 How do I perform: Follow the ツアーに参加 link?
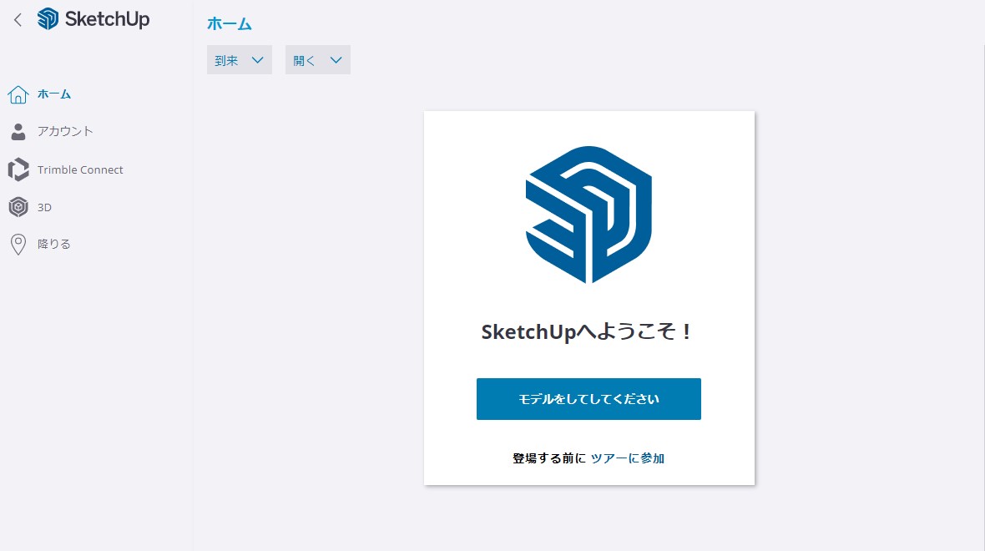(x=628, y=458)
